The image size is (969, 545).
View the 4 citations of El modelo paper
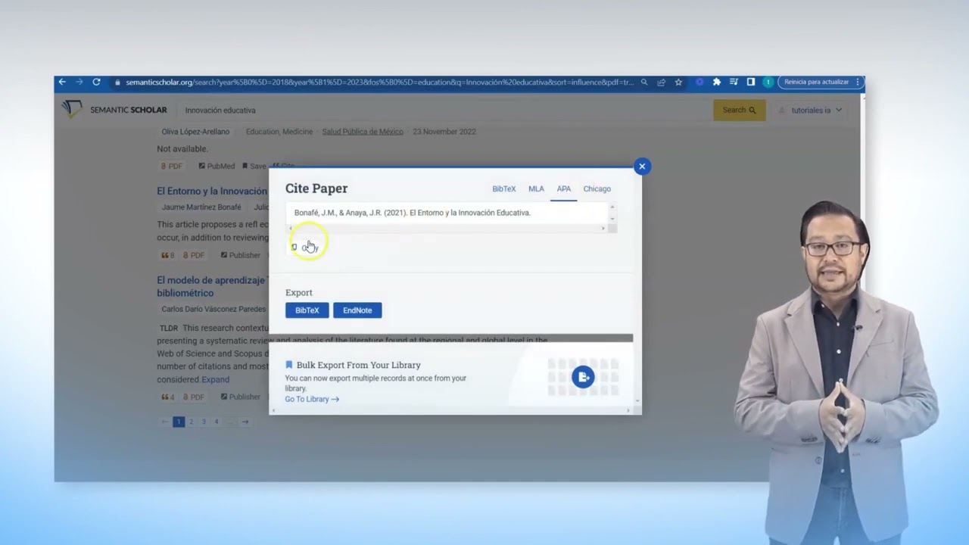167,397
